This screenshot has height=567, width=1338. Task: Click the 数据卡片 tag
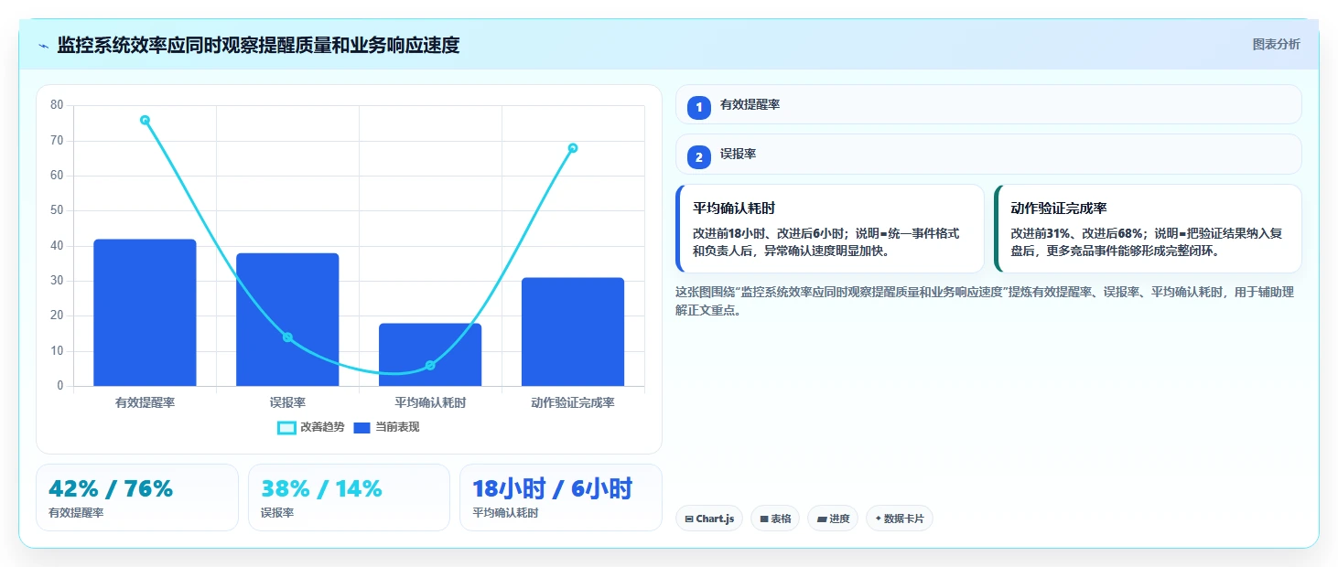click(900, 519)
